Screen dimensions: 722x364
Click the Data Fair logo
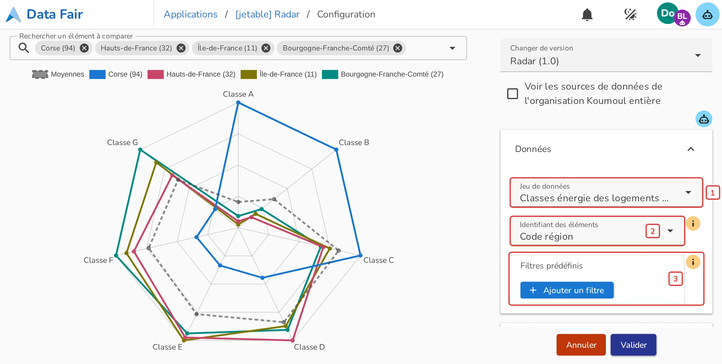14,14
